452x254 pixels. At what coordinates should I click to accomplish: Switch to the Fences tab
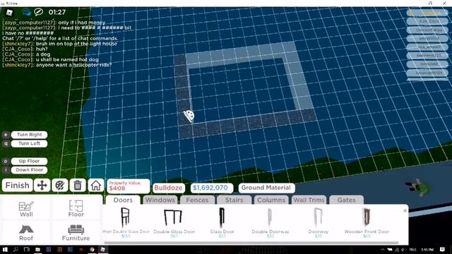point(197,200)
